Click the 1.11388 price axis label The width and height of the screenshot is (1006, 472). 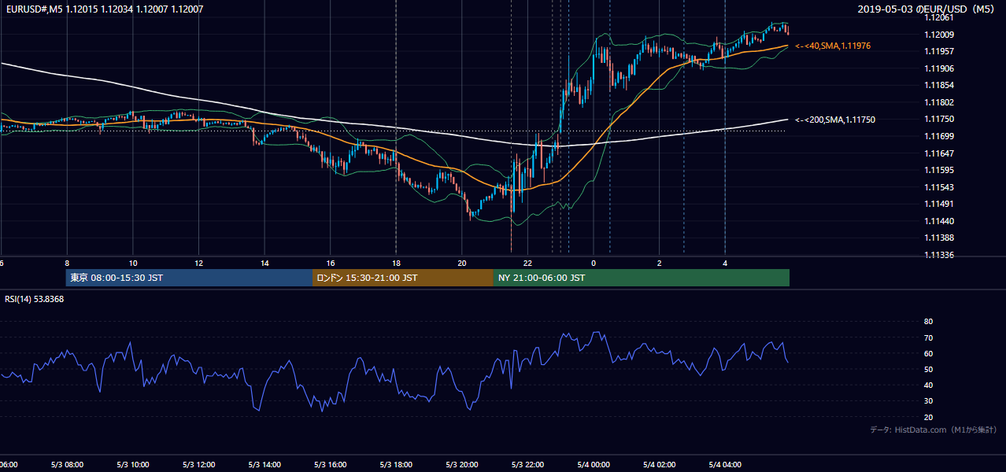939,238
